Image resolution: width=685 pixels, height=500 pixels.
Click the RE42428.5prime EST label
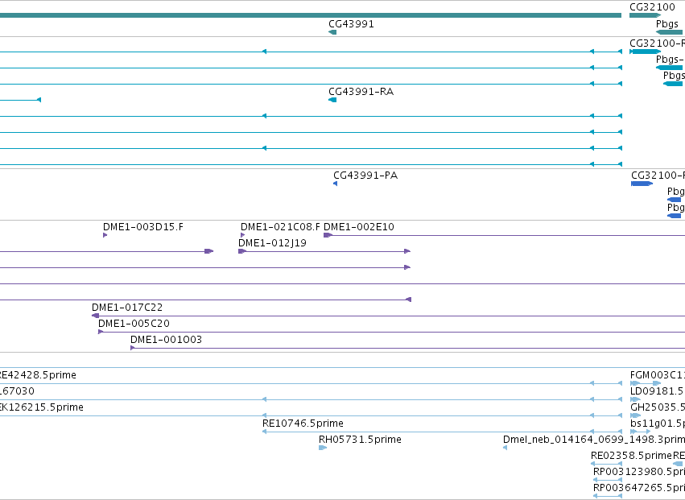click(38, 375)
